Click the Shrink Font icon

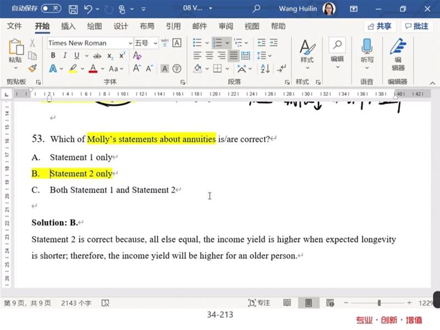(x=149, y=68)
